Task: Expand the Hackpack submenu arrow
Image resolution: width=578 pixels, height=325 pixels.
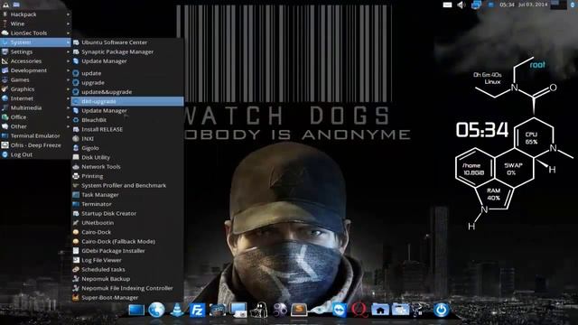Action: (69, 14)
